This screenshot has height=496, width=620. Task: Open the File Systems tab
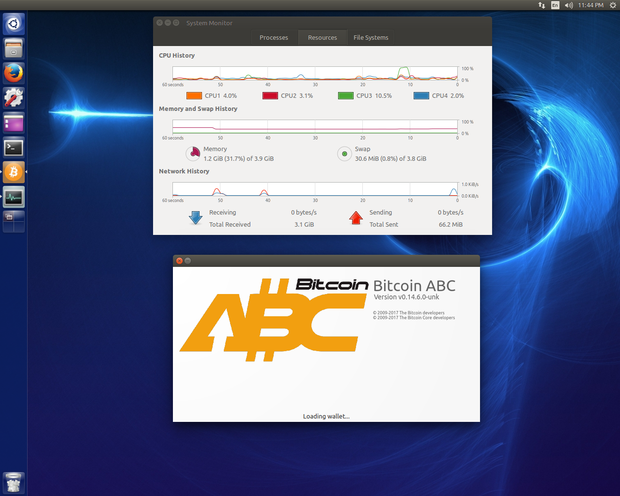[x=370, y=37]
